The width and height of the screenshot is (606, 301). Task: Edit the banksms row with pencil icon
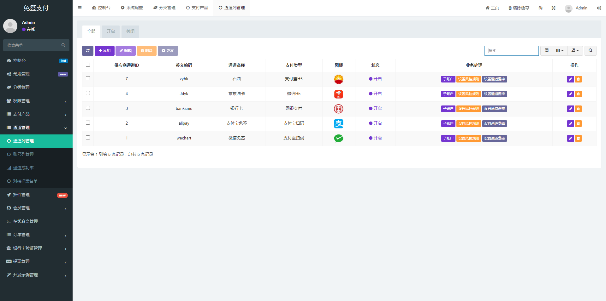click(x=570, y=109)
